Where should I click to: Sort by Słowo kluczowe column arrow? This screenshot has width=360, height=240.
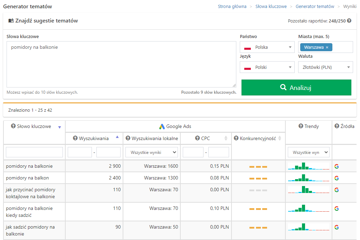click(59, 127)
